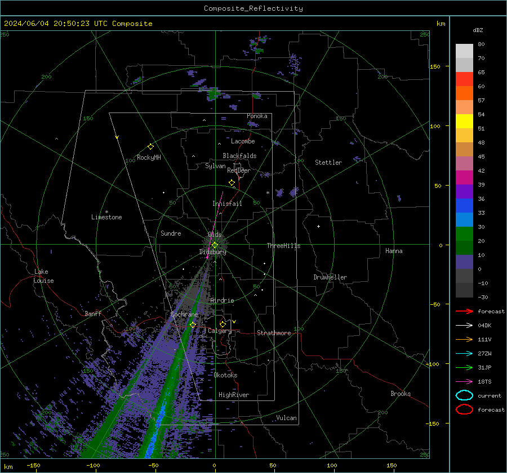Select the yellow diamond marker below RedDeer

232,183
